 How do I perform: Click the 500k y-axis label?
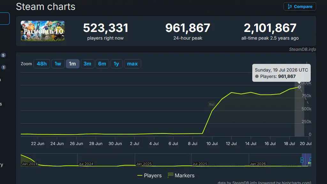click(306, 109)
